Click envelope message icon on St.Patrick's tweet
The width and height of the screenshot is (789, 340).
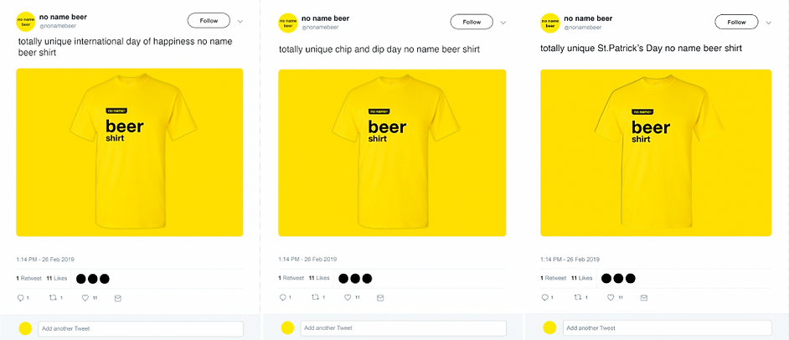643,298
